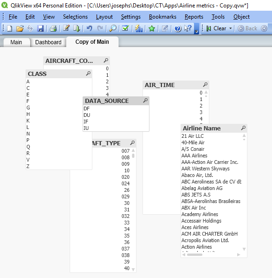This screenshot has width=272, height=278.
Task: Click scroll up arrow in AIR_TIME list
Action: click(206, 92)
